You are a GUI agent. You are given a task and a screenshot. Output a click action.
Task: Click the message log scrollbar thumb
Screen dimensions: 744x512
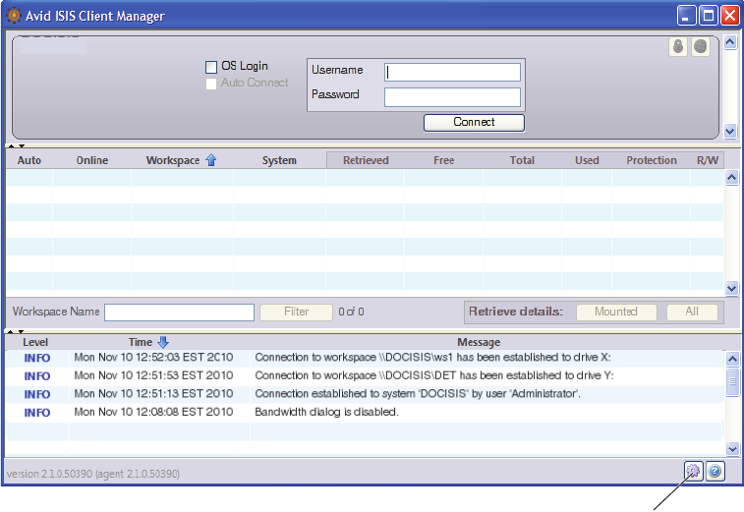pyautogui.click(x=732, y=381)
